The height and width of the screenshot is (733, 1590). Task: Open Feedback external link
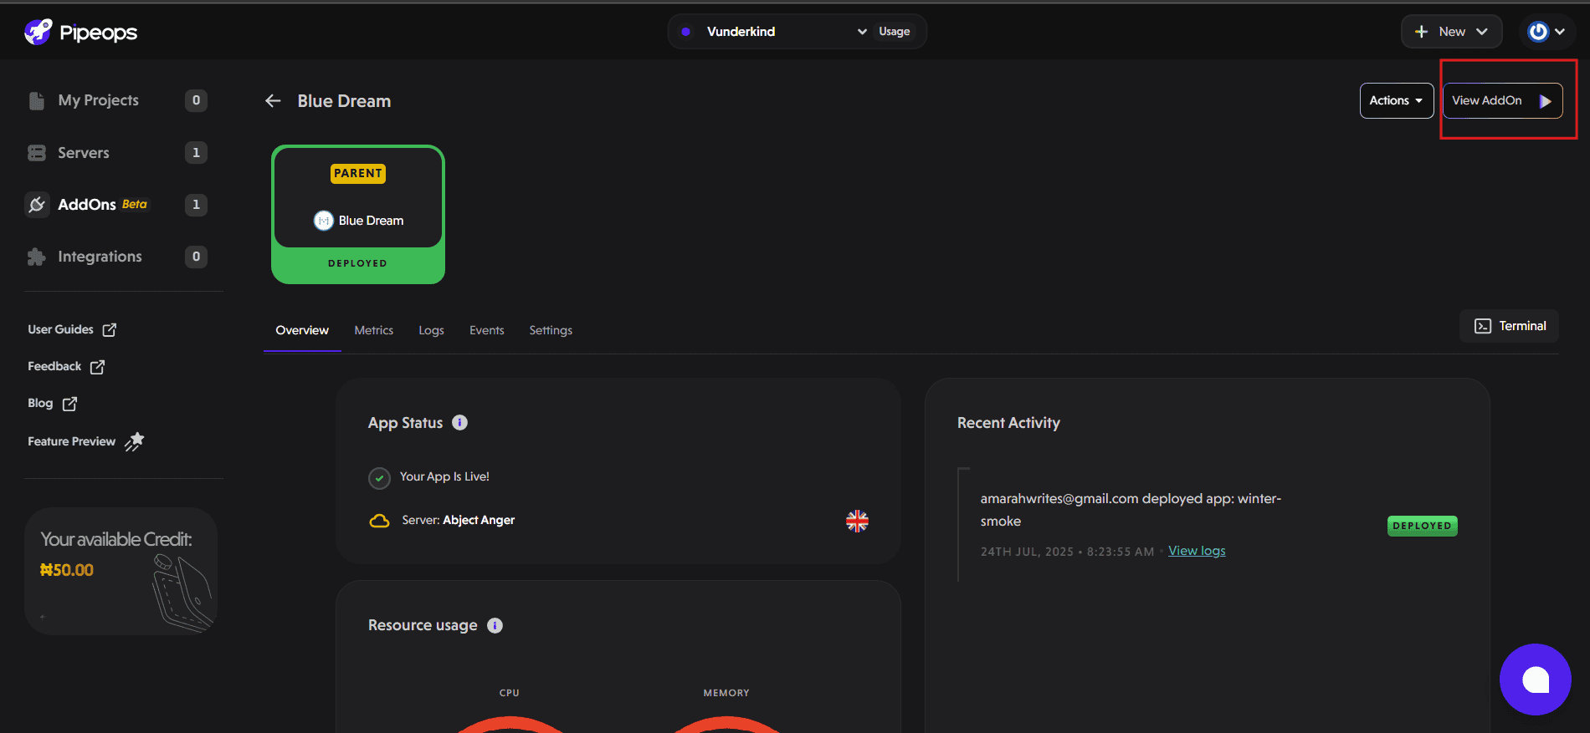click(66, 366)
